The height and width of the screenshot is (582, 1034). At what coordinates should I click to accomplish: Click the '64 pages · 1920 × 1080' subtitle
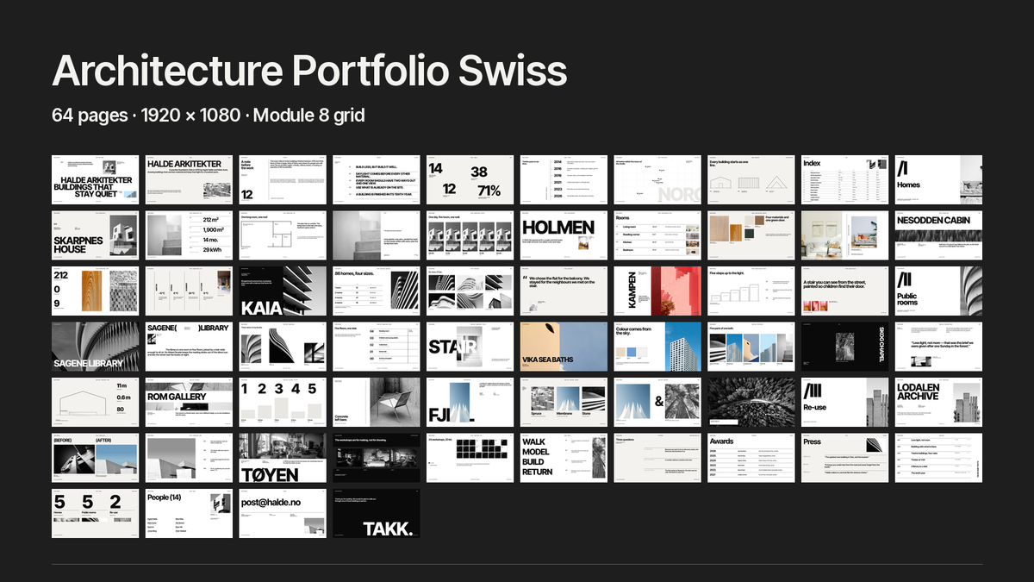(x=146, y=115)
